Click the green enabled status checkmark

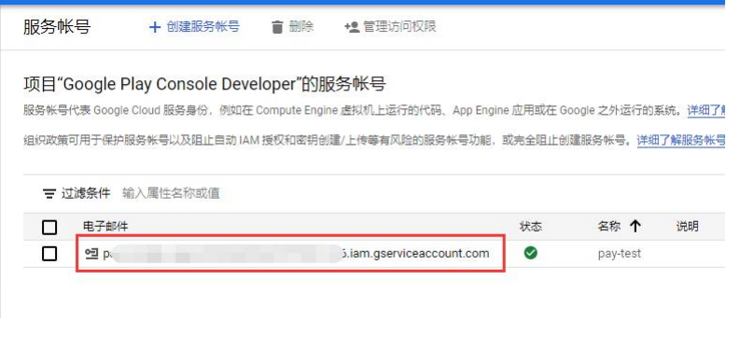531,254
